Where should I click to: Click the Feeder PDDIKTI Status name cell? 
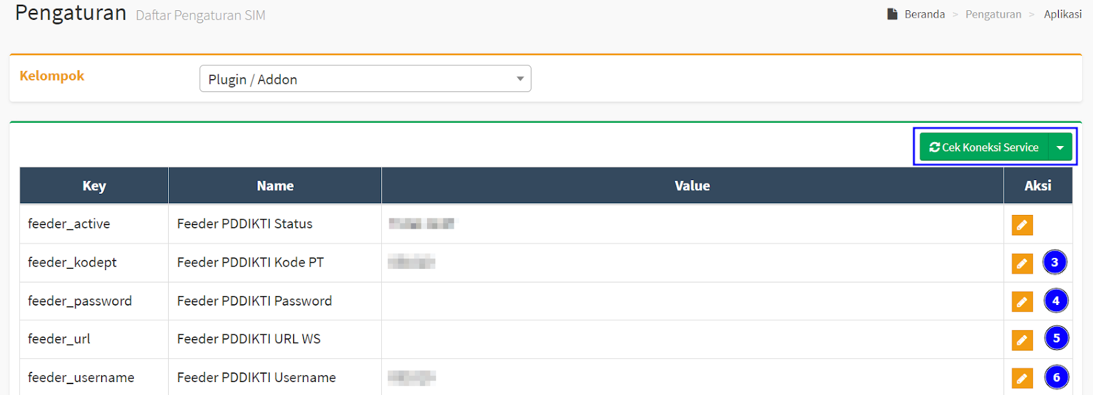pos(275,224)
